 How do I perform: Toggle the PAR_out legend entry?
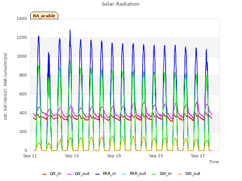coord(134,174)
